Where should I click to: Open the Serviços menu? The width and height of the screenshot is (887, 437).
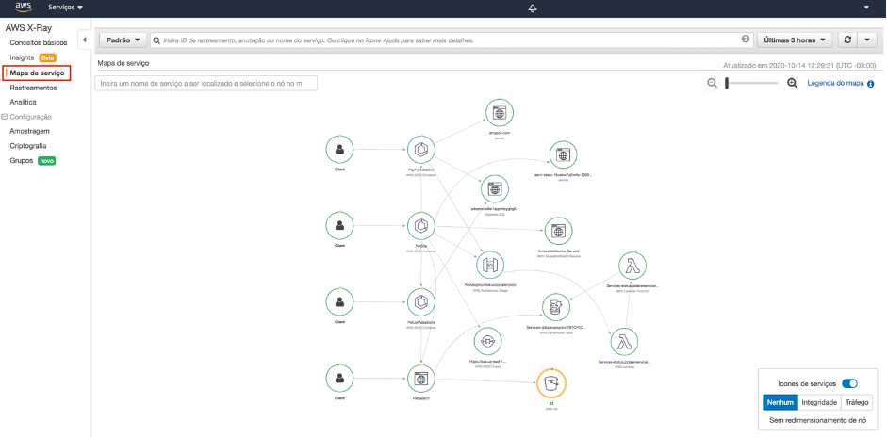pyautogui.click(x=66, y=8)
